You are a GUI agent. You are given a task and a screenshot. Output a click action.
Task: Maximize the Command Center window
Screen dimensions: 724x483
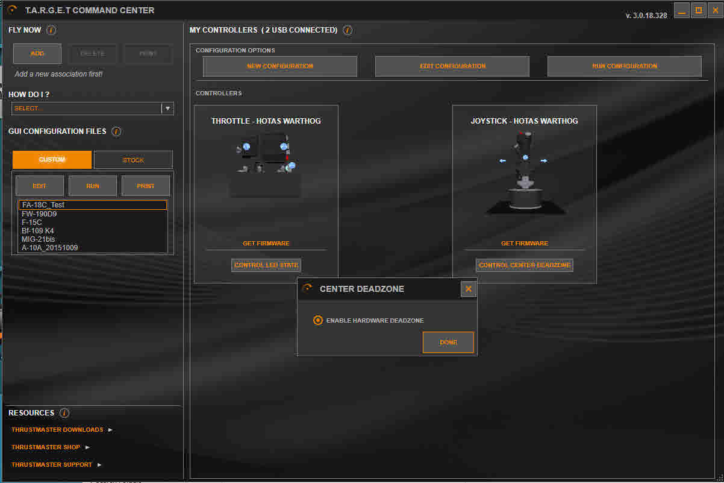coord(699,10)
